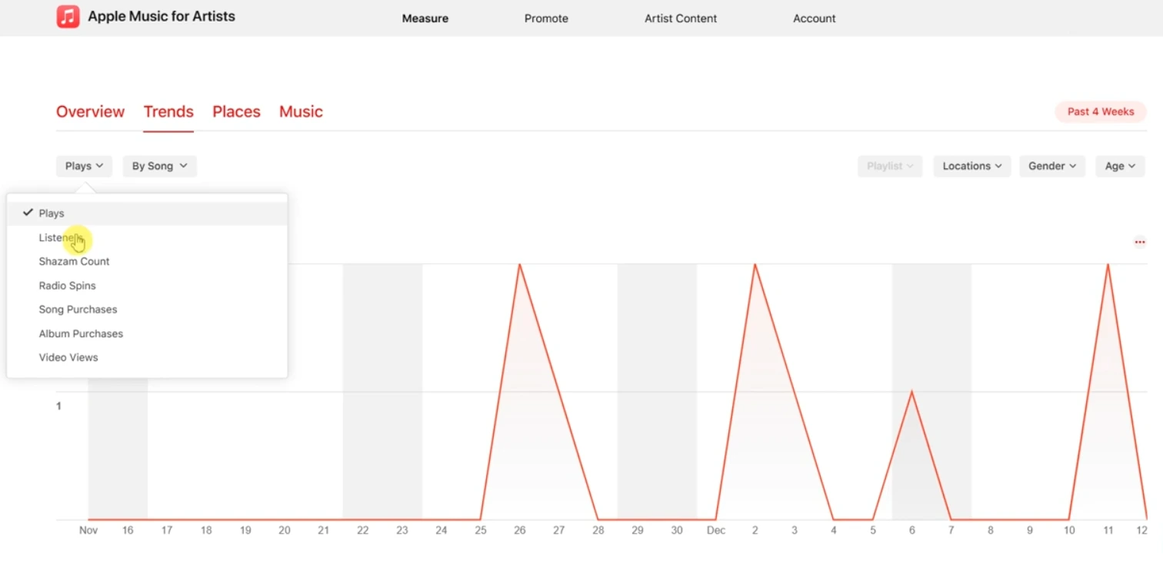Click the '4' date label on x-axis
Viewport: 1163px width, 567px height.
(834, 530)
